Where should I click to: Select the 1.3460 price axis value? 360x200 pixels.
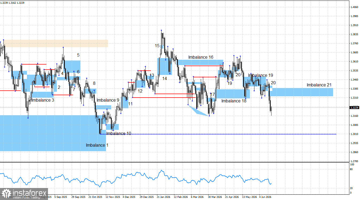pos(354,80)
